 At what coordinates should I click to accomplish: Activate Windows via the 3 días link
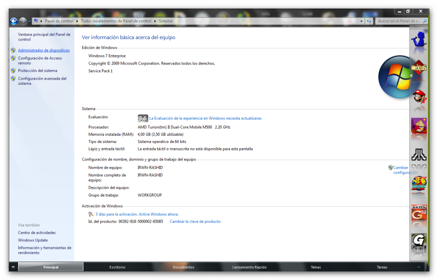(137, 214)
